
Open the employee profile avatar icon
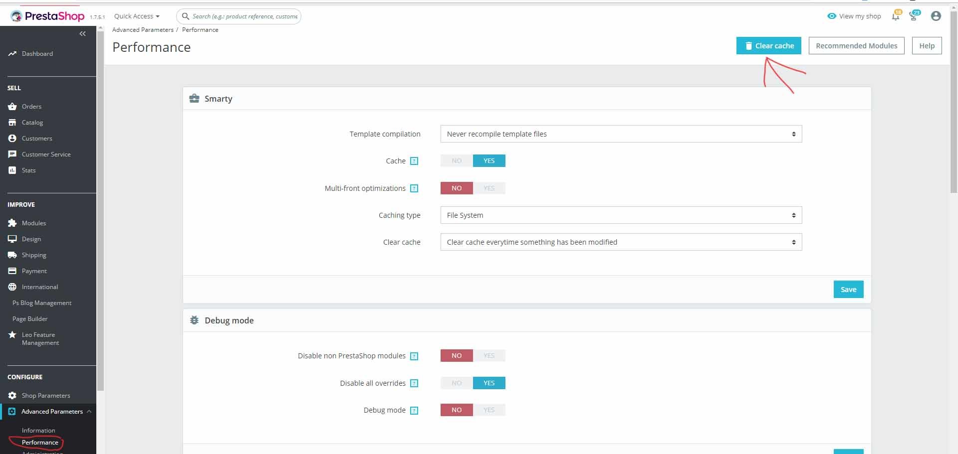tap(936, 16)
